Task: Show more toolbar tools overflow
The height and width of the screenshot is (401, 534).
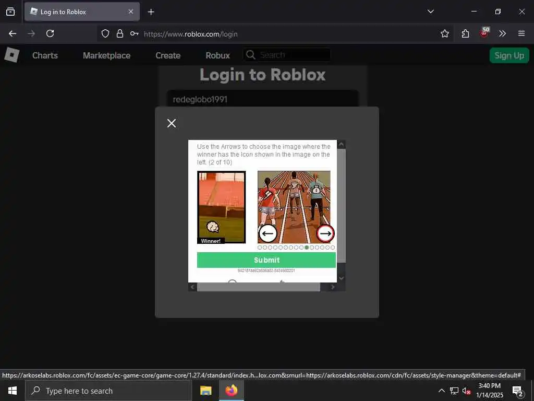Action: click(x=502, y=33)
